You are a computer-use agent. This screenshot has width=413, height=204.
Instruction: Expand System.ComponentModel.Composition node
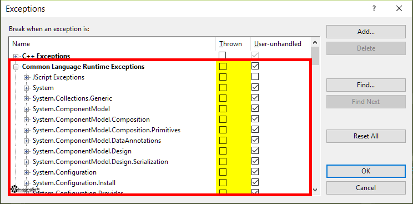[26, 120]
